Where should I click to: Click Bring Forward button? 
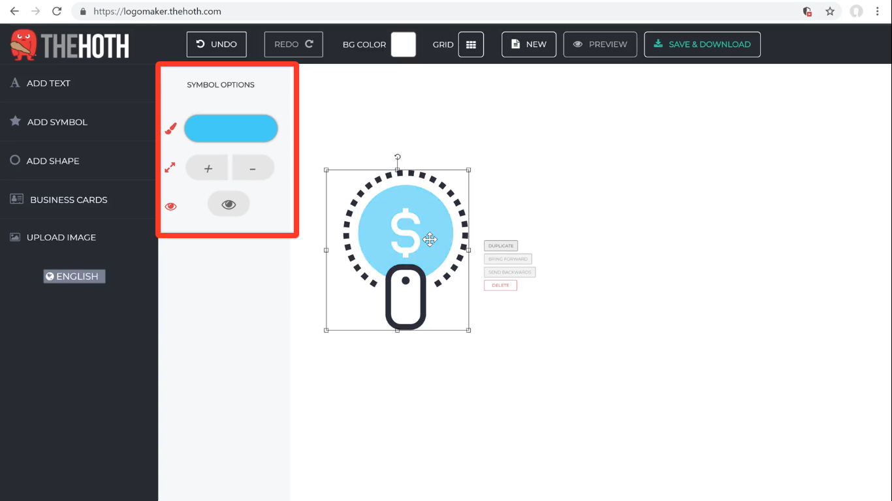[508, 259]
